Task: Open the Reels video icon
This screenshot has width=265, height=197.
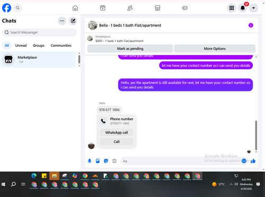Action: point(103,8)
